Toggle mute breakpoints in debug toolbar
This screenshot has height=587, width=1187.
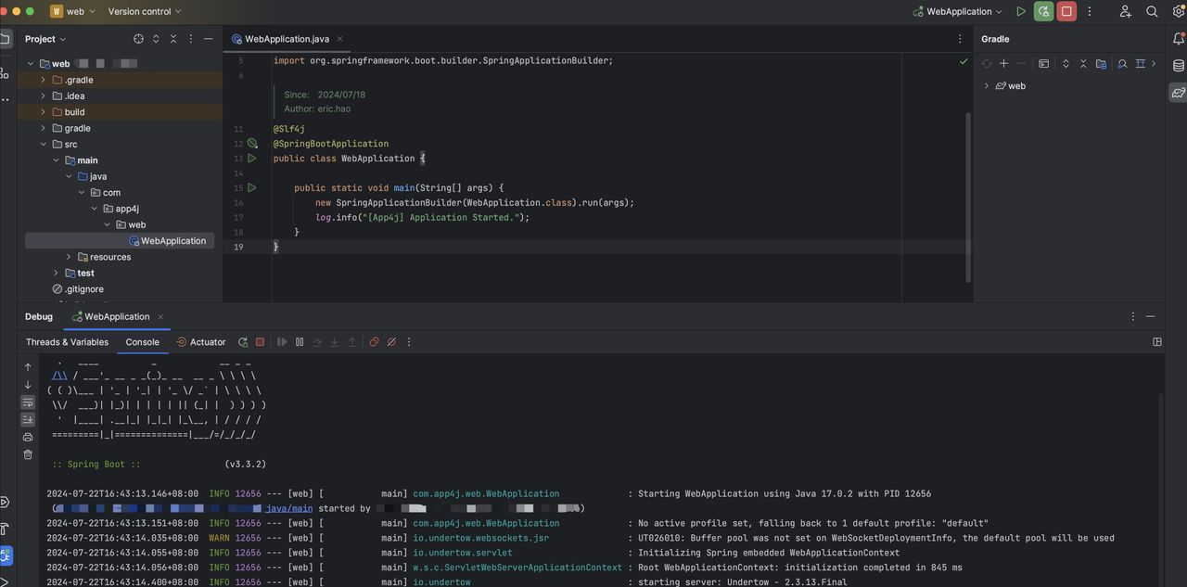[x=391, y=342]
